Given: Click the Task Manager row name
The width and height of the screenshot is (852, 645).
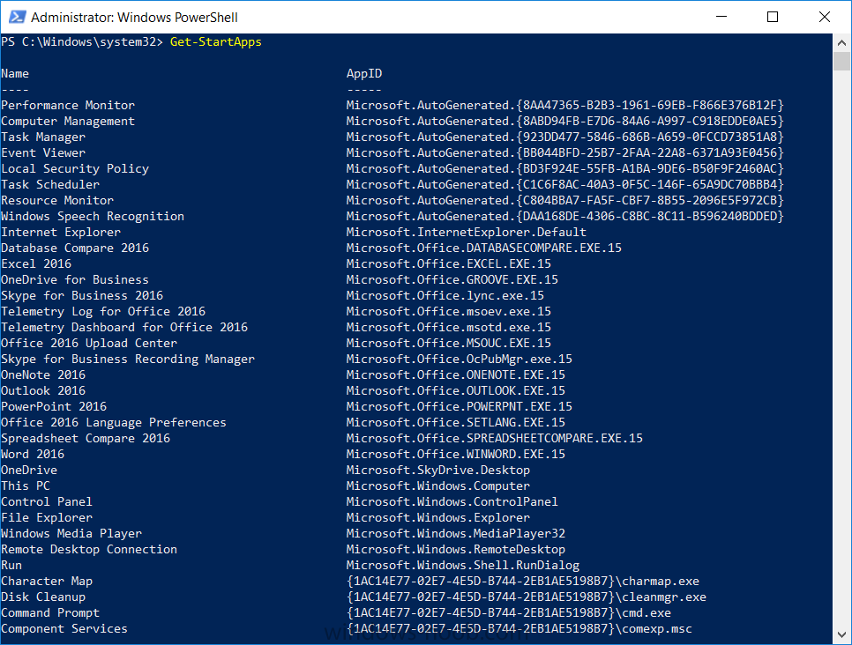Looking at the screenshot, I should point(43,137).
